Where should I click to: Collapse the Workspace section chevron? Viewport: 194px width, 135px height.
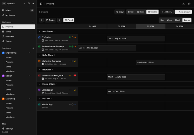(33, 22)
